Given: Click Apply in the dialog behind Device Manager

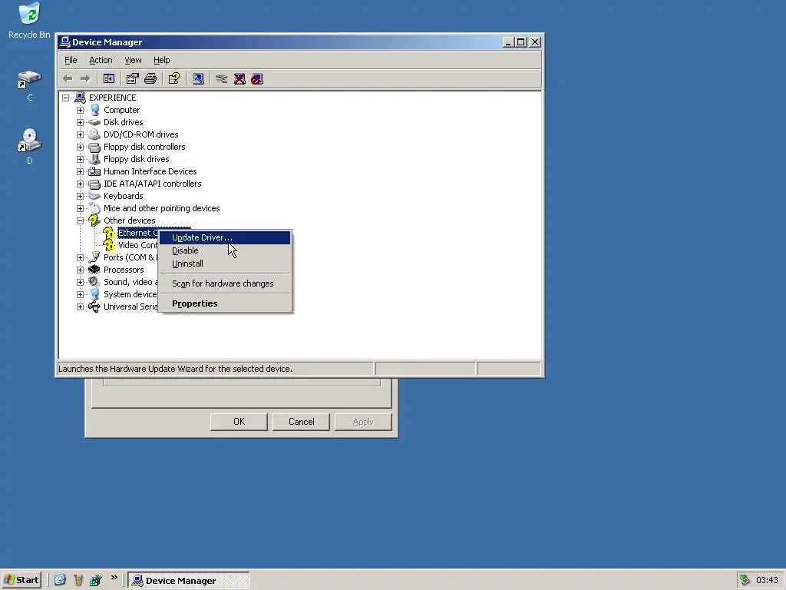Looking at the screenshot, I should (363, 422).
